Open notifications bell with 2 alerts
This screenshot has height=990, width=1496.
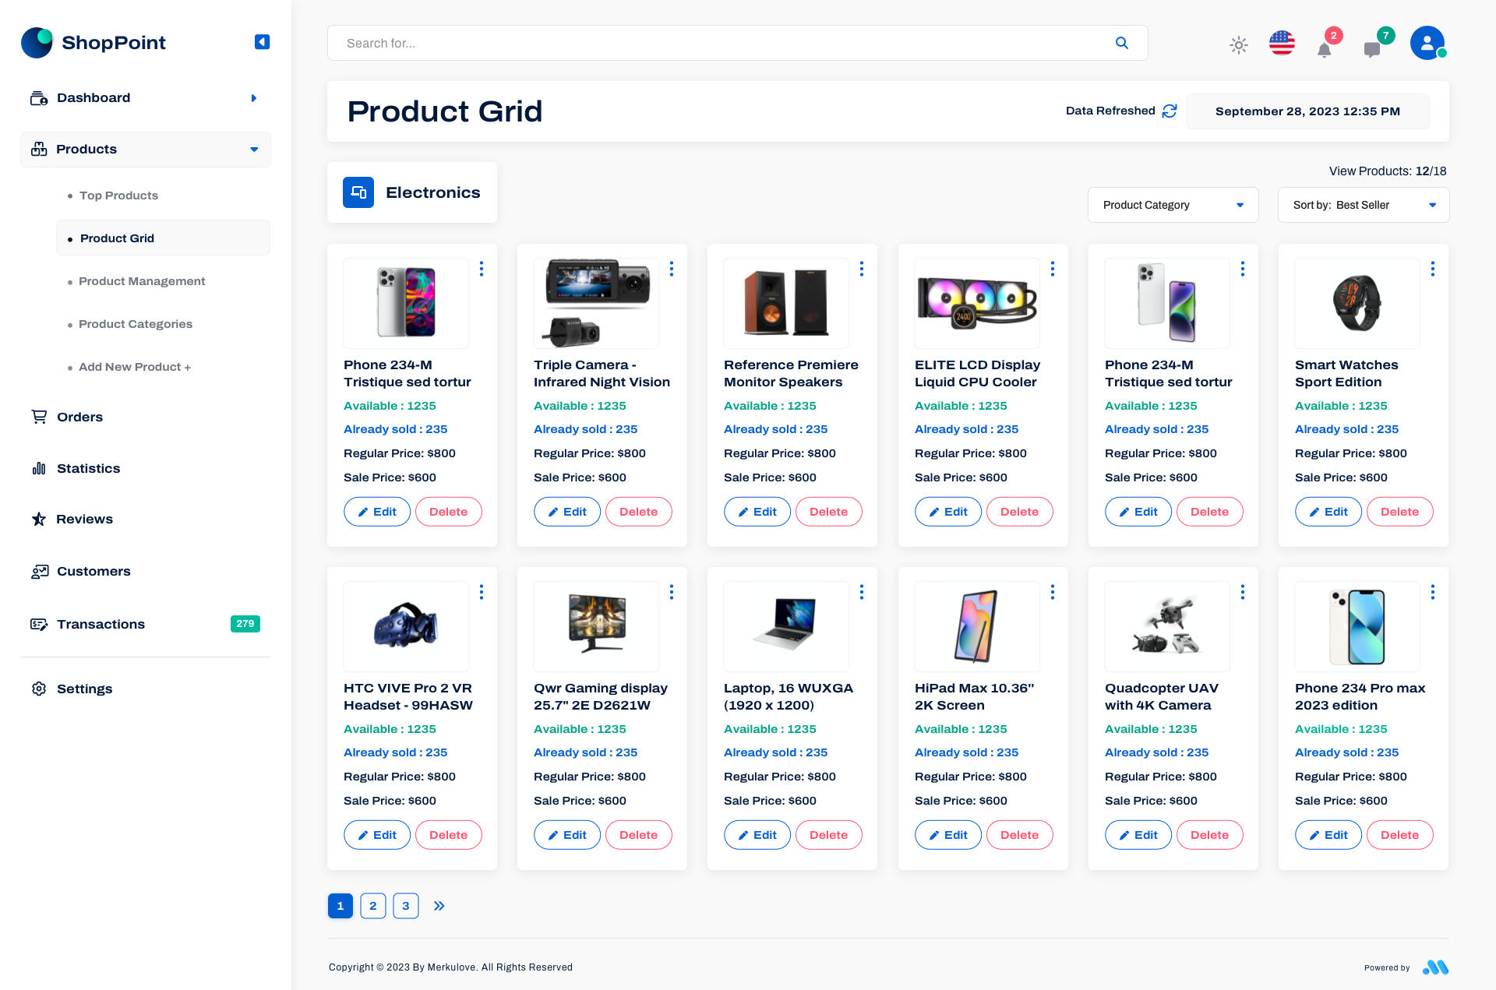pyautogui.click(x=1325, y=48)
